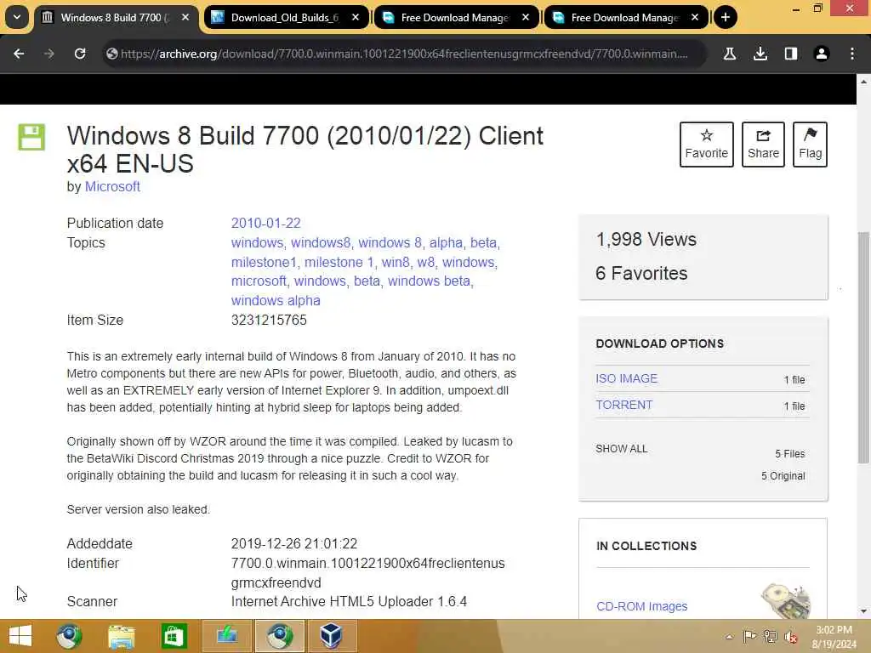This screenshot has width=871, height=653.
Task: Open the windows beta topic link
Action: 429,281
